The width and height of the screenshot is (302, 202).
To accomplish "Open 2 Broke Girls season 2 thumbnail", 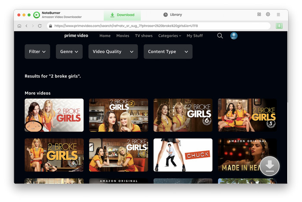I will [119, 115].
